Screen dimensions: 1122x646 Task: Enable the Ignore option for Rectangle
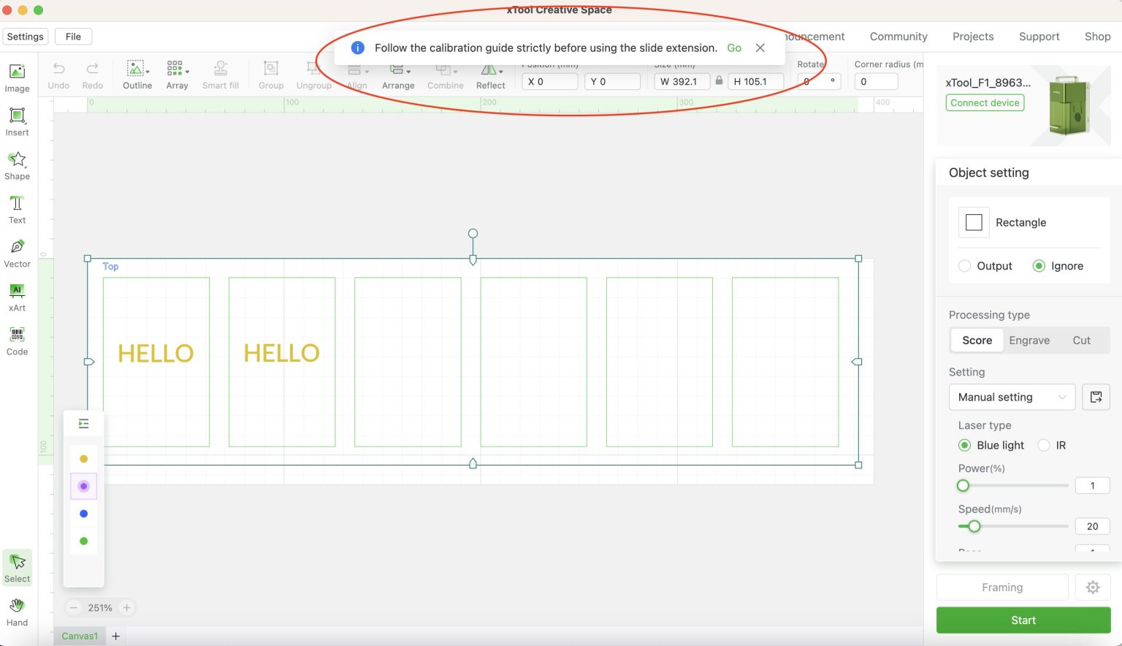[1039, 265]
